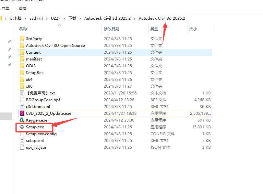The height and width of the screenshot is (194, 263).
Task: Sort by 大小 column header
Action: tap(193, 29)
